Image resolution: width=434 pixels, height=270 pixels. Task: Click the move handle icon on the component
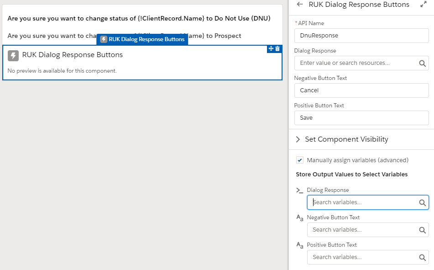coord(271,48)
